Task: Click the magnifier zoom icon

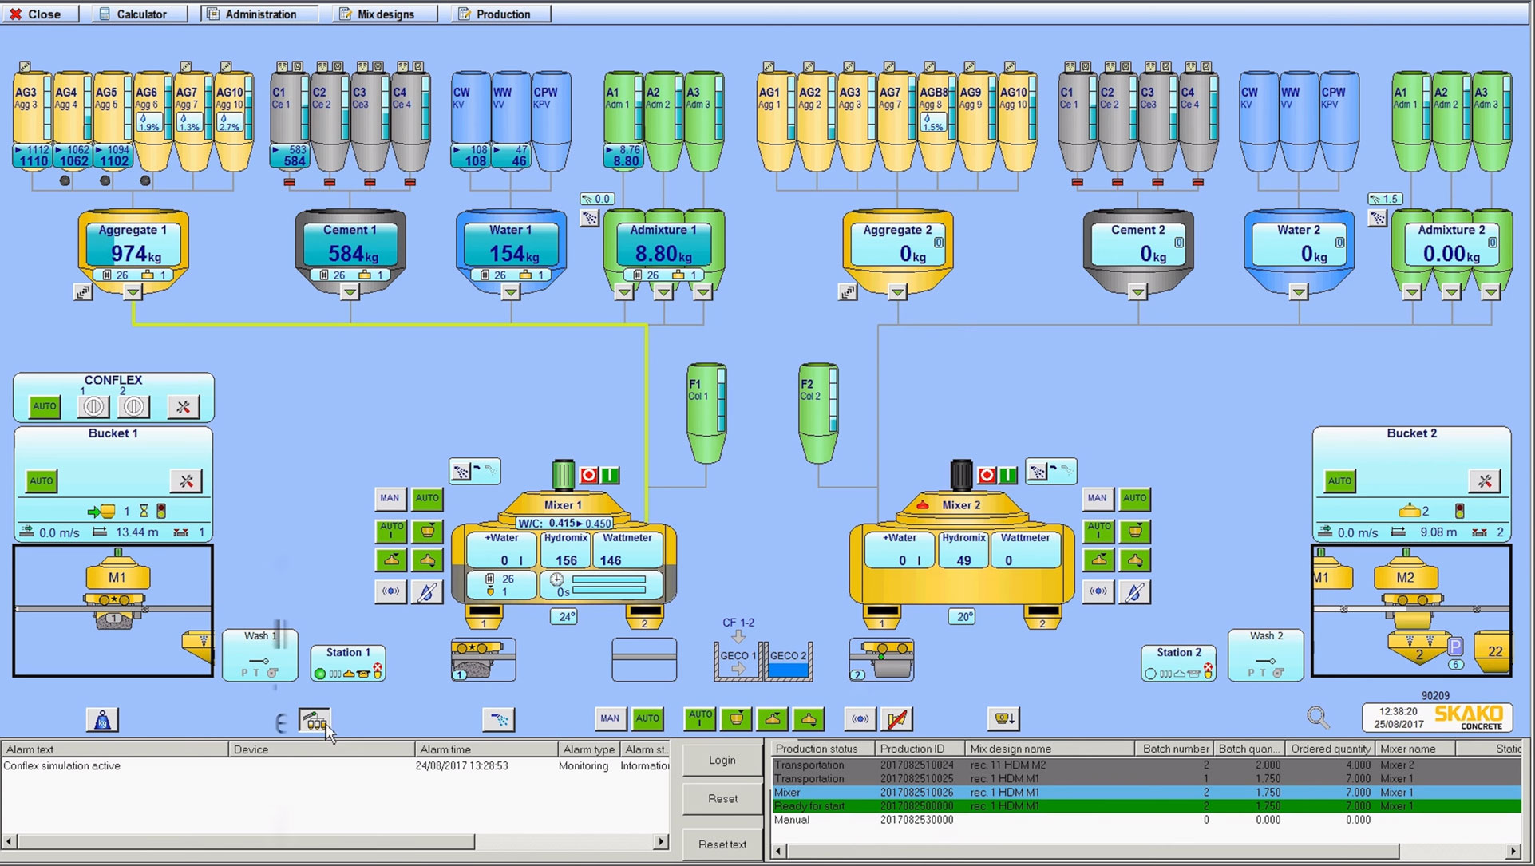Action: [x=1317, y=718]
